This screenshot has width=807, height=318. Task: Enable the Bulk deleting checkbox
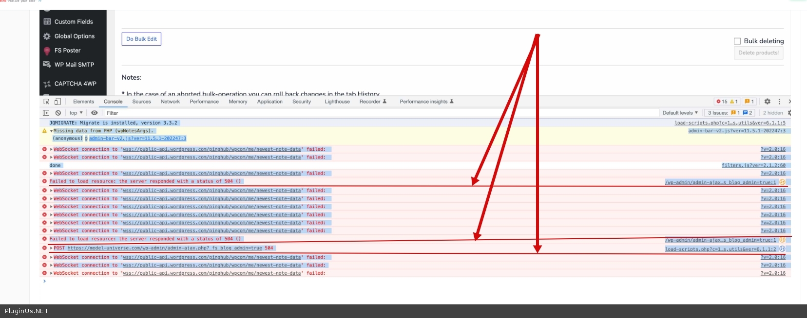(737, 41)
